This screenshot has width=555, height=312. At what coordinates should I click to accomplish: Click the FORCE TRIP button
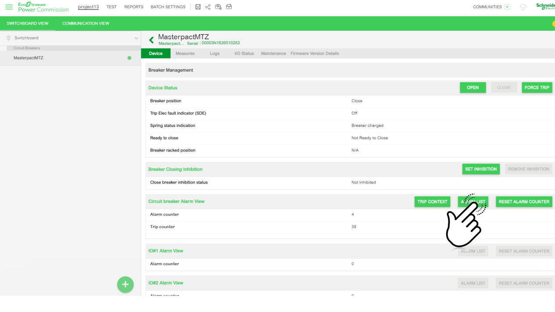click(x=537, y=88)
